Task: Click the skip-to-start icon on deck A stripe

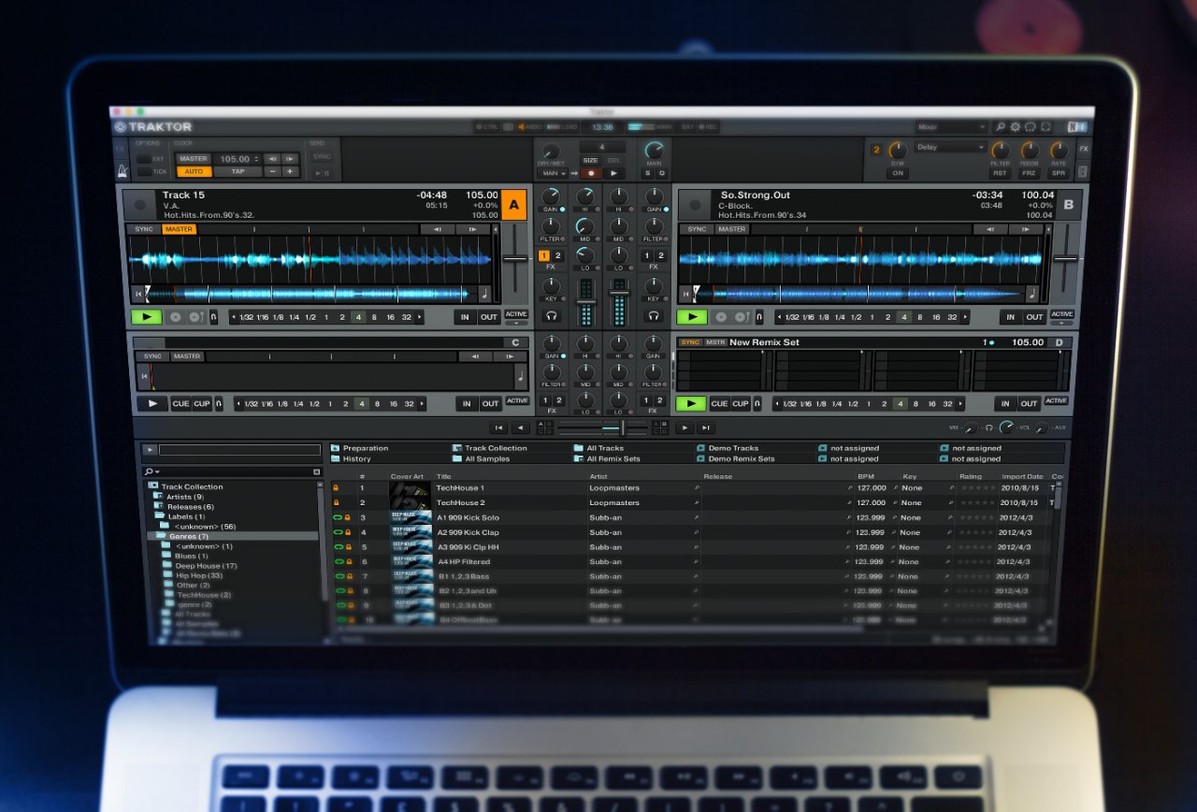Action: click(138, 294)
